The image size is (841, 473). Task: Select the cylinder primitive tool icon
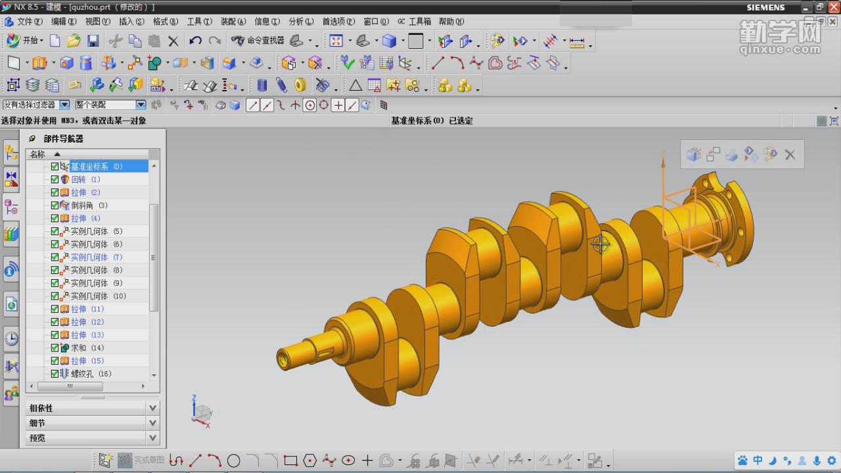(86, 63)
